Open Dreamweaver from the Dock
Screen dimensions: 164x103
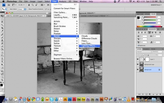[x=79, y=99]
